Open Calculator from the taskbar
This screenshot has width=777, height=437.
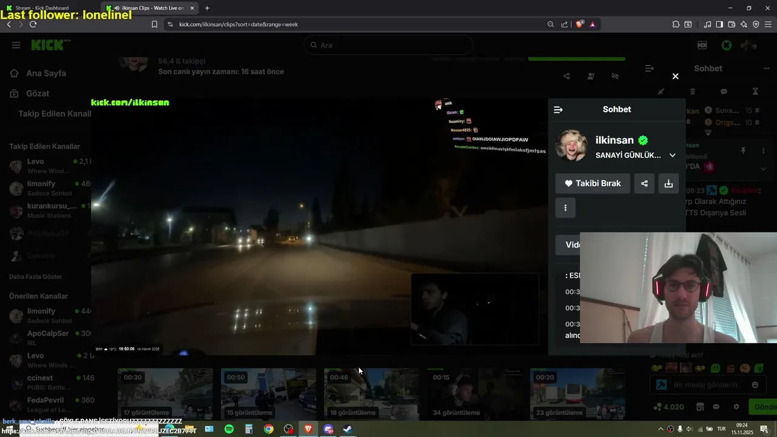pos(248,429)
